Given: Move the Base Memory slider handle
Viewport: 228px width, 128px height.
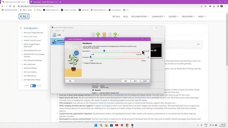Looking at the screenshot, I should pos(104,51).
